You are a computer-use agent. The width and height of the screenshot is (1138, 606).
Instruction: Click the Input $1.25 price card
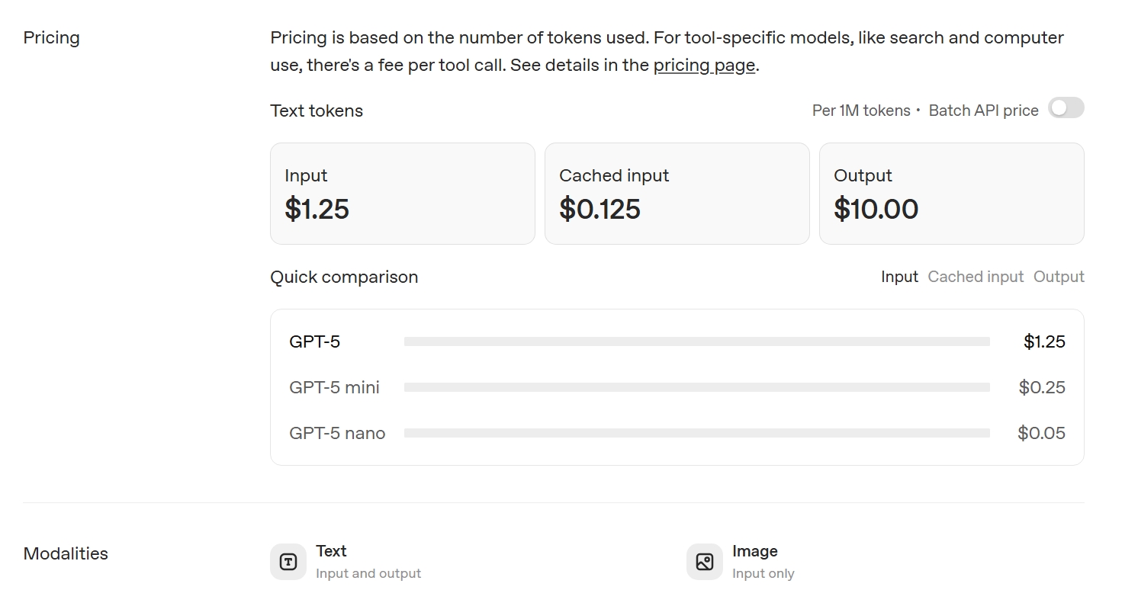tap(402, 194)
